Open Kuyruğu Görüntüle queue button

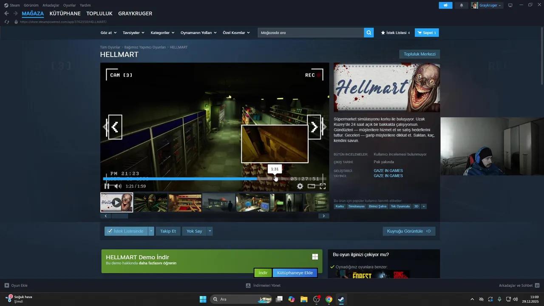pyautogui.click(x=409, y=231)
